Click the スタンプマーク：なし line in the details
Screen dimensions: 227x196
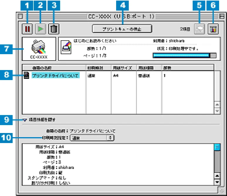coord(47,178)
